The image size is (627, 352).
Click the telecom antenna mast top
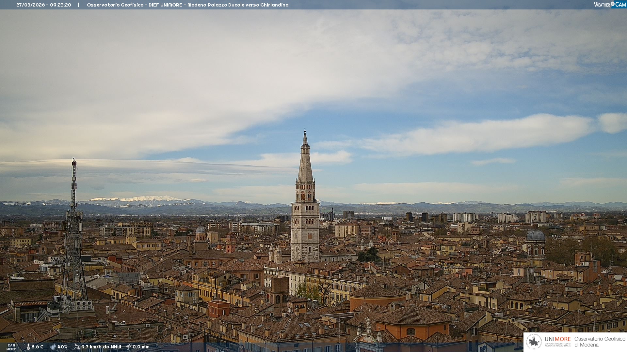[74, 163]
